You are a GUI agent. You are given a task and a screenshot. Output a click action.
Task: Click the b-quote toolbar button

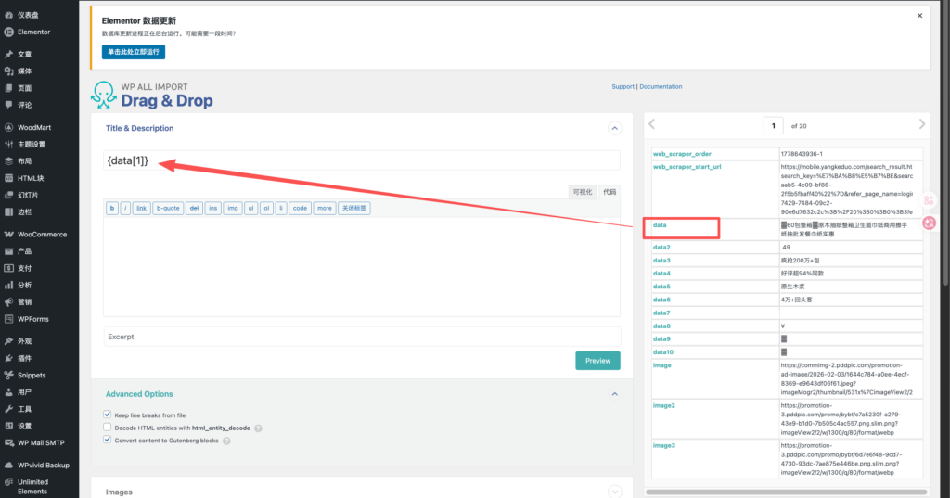tap(168, 209)
